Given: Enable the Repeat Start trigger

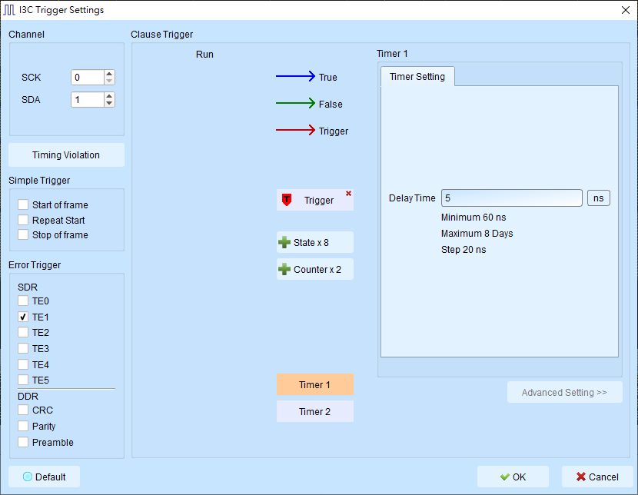Looking at the screenshot, I should (23, 220).
